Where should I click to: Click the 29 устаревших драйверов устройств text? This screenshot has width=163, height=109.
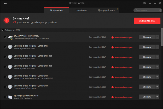(35, 22)
